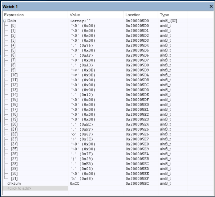Click location 0x200005D4

(x=137, y=45)
